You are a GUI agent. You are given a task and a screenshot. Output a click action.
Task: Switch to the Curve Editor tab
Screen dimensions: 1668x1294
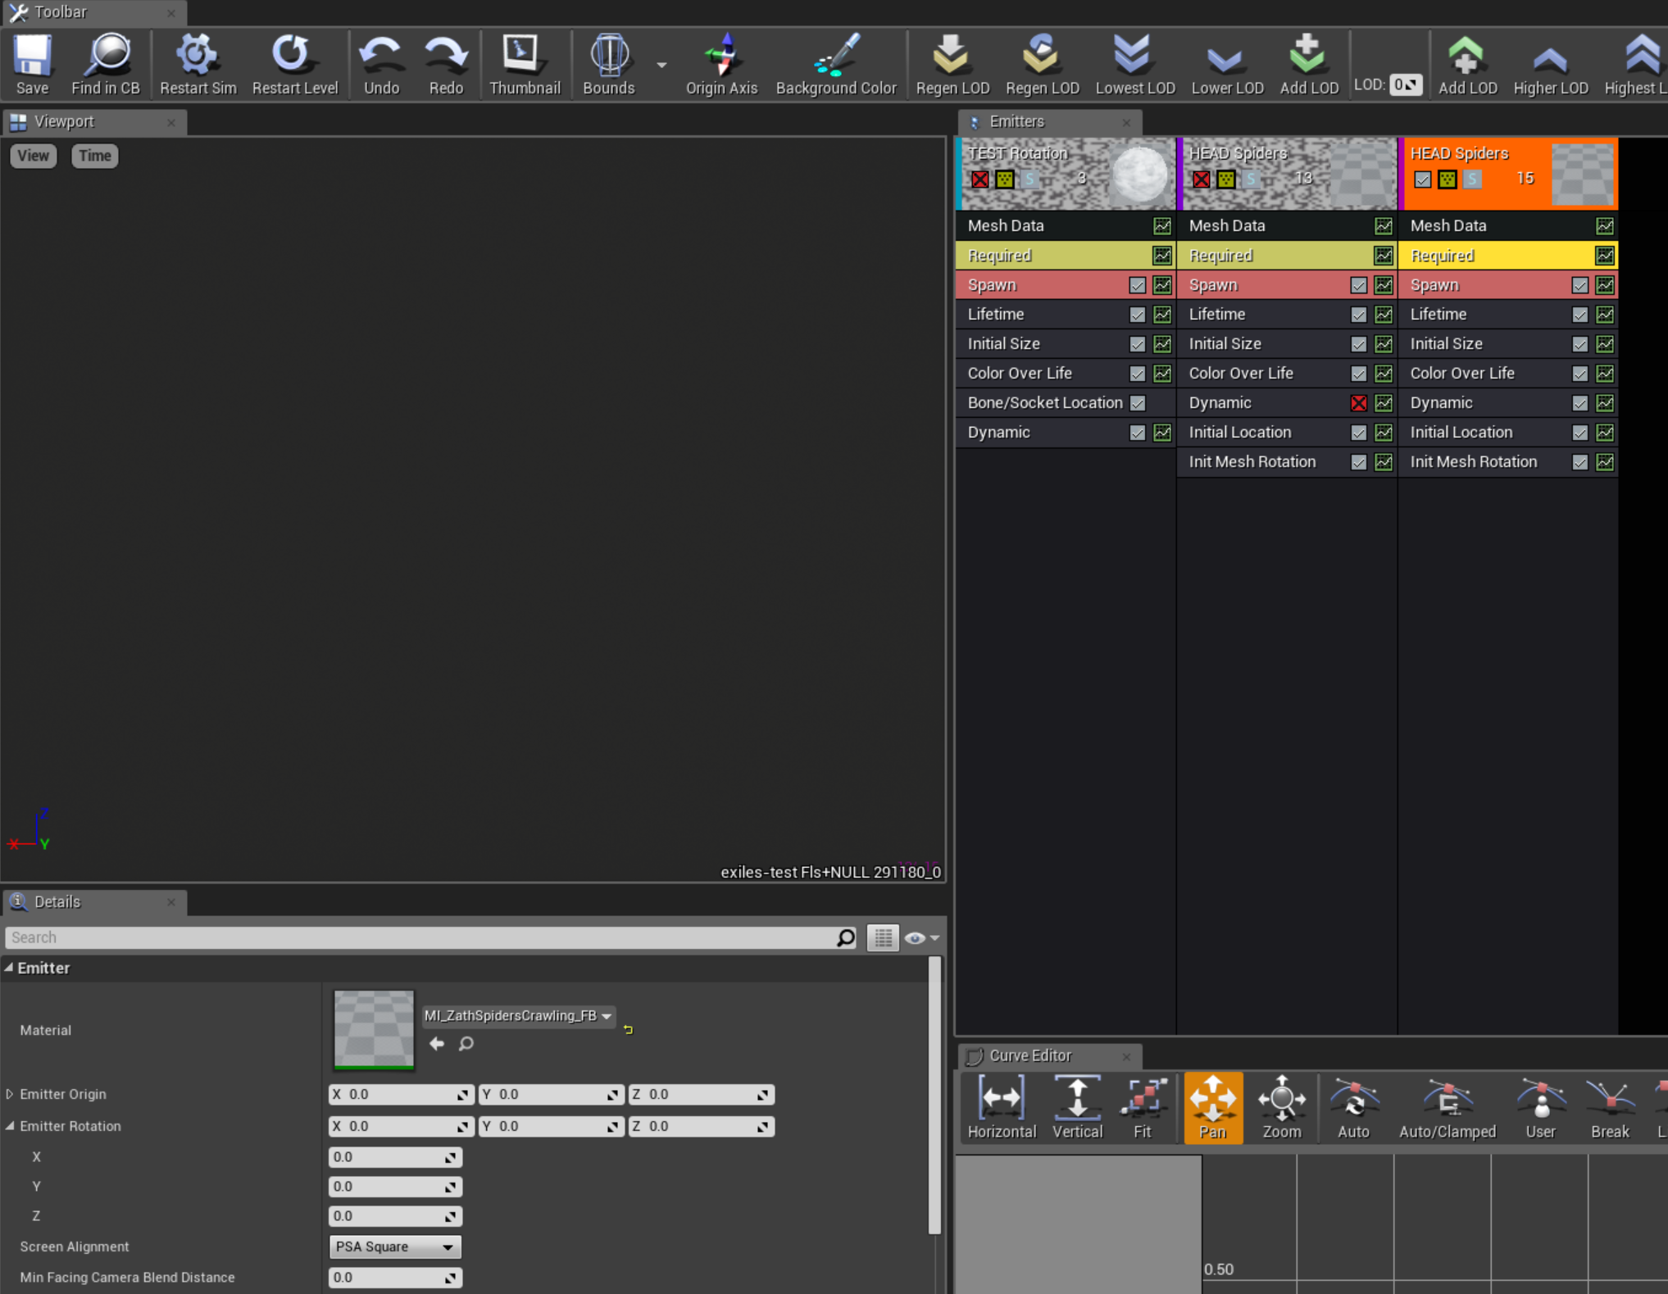[1029, 1056]
